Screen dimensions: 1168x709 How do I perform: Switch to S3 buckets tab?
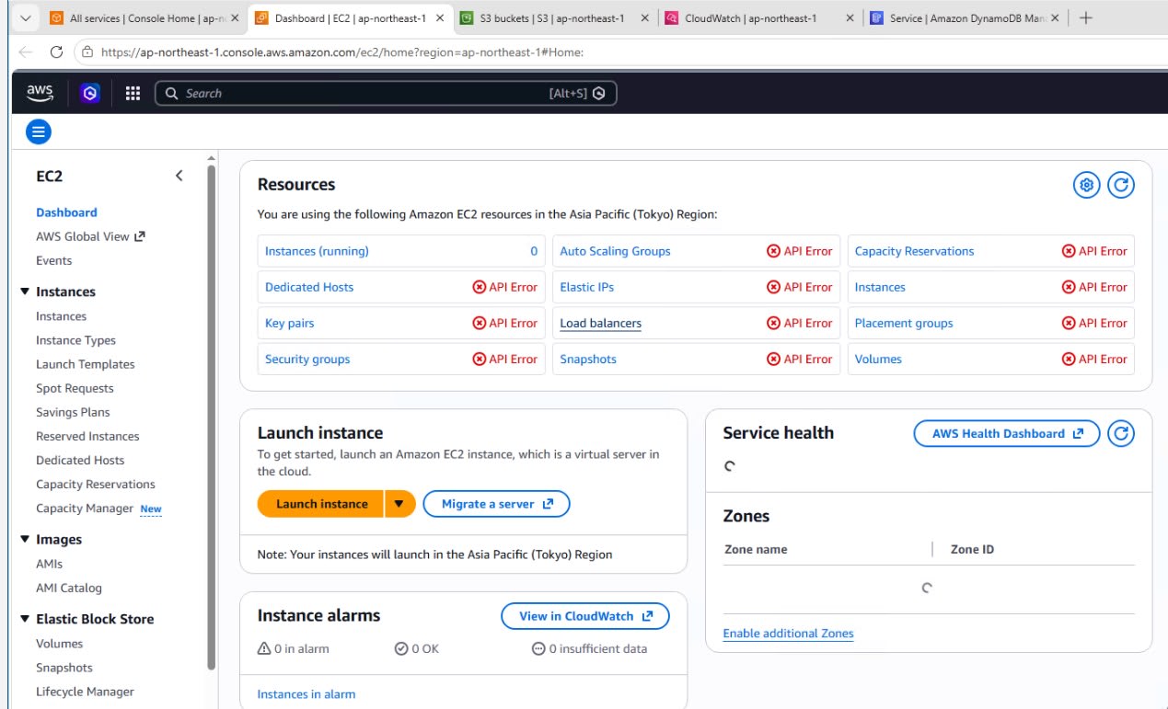[x=553, y=17]
